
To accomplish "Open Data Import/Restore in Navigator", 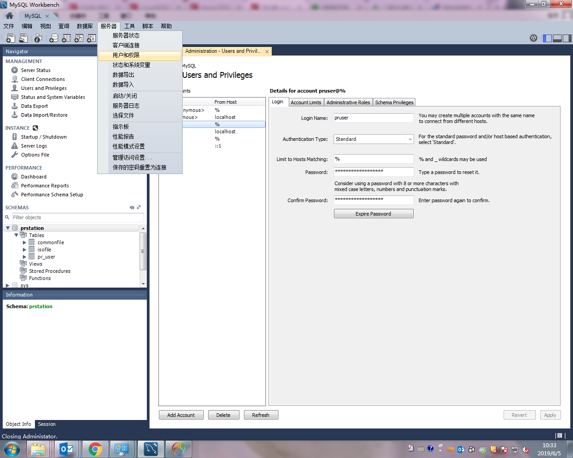I will tap(44, 115).
